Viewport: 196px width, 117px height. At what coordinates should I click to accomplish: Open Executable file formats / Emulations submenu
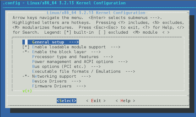(84, 71)
